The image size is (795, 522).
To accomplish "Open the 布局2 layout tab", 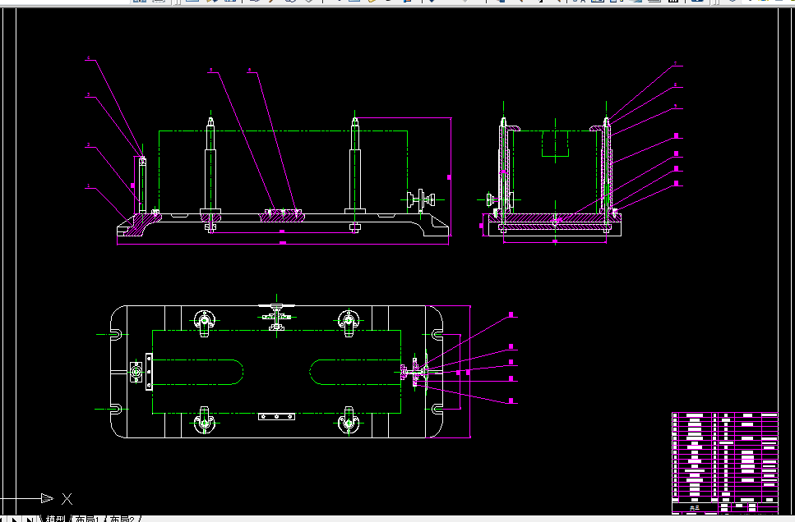I will tap(122, 519).
